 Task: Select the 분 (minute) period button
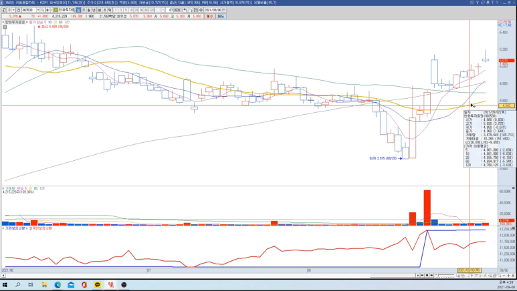pos(100,10)
